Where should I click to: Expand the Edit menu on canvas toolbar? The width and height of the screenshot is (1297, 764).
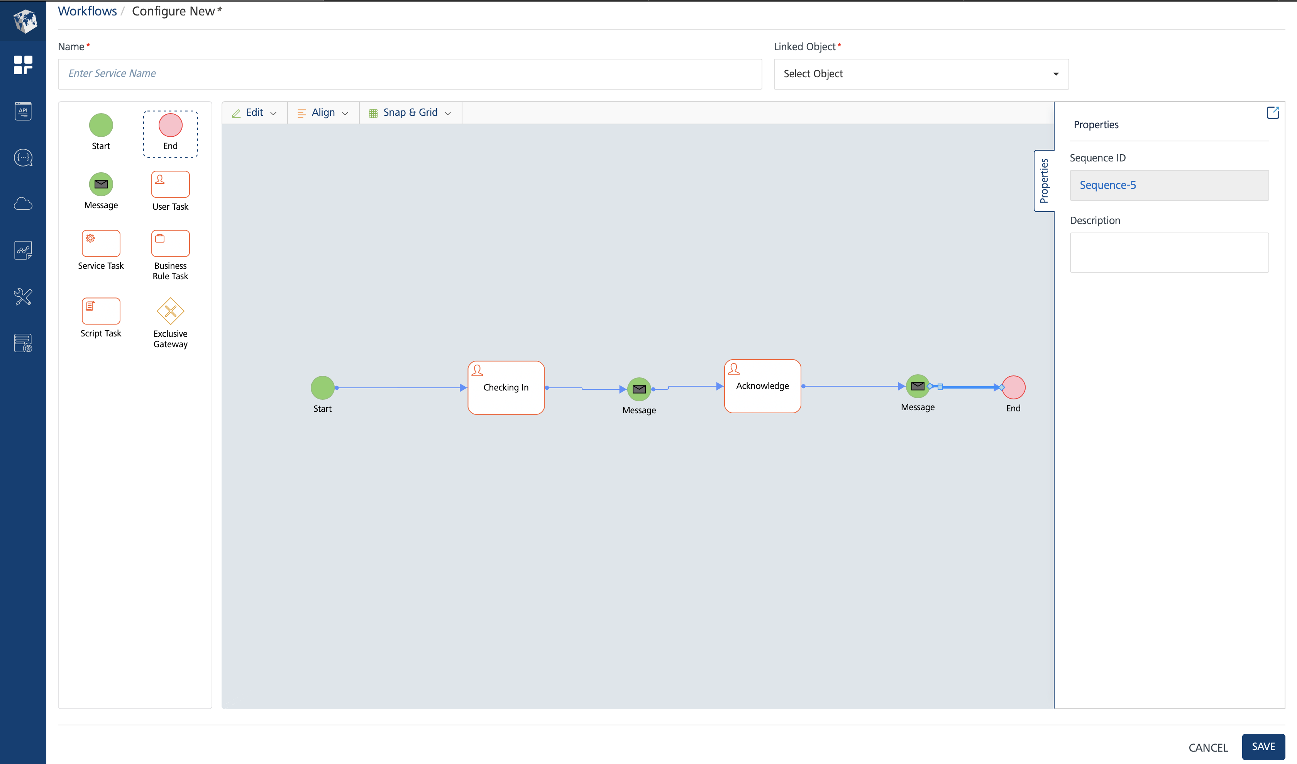254,112
